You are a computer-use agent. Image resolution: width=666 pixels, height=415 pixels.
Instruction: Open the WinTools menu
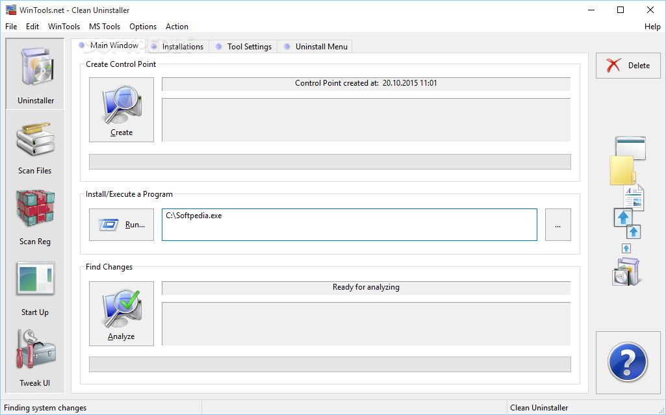64,27
